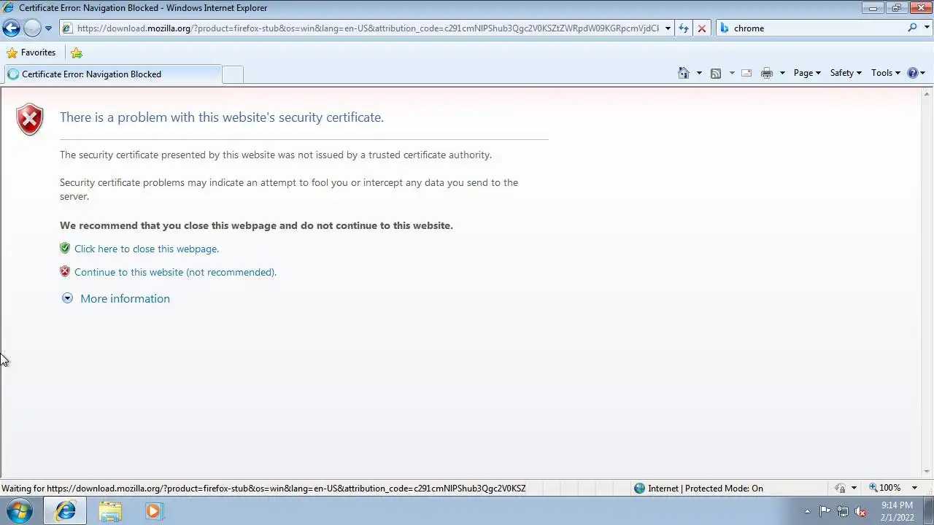This screenshot has height=525, width=934.
Task: Expand the feeds dropdown arrow
Action: click(x=732, y=73)
